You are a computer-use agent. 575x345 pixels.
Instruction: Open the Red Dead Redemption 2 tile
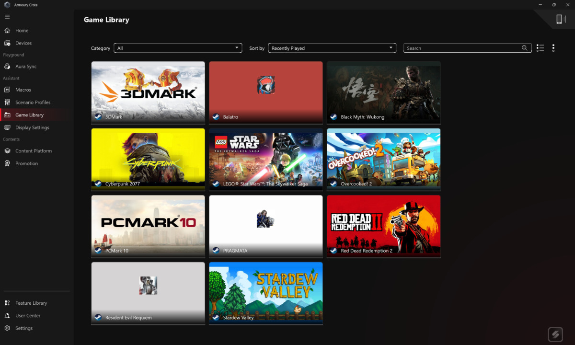coord(384,226)
